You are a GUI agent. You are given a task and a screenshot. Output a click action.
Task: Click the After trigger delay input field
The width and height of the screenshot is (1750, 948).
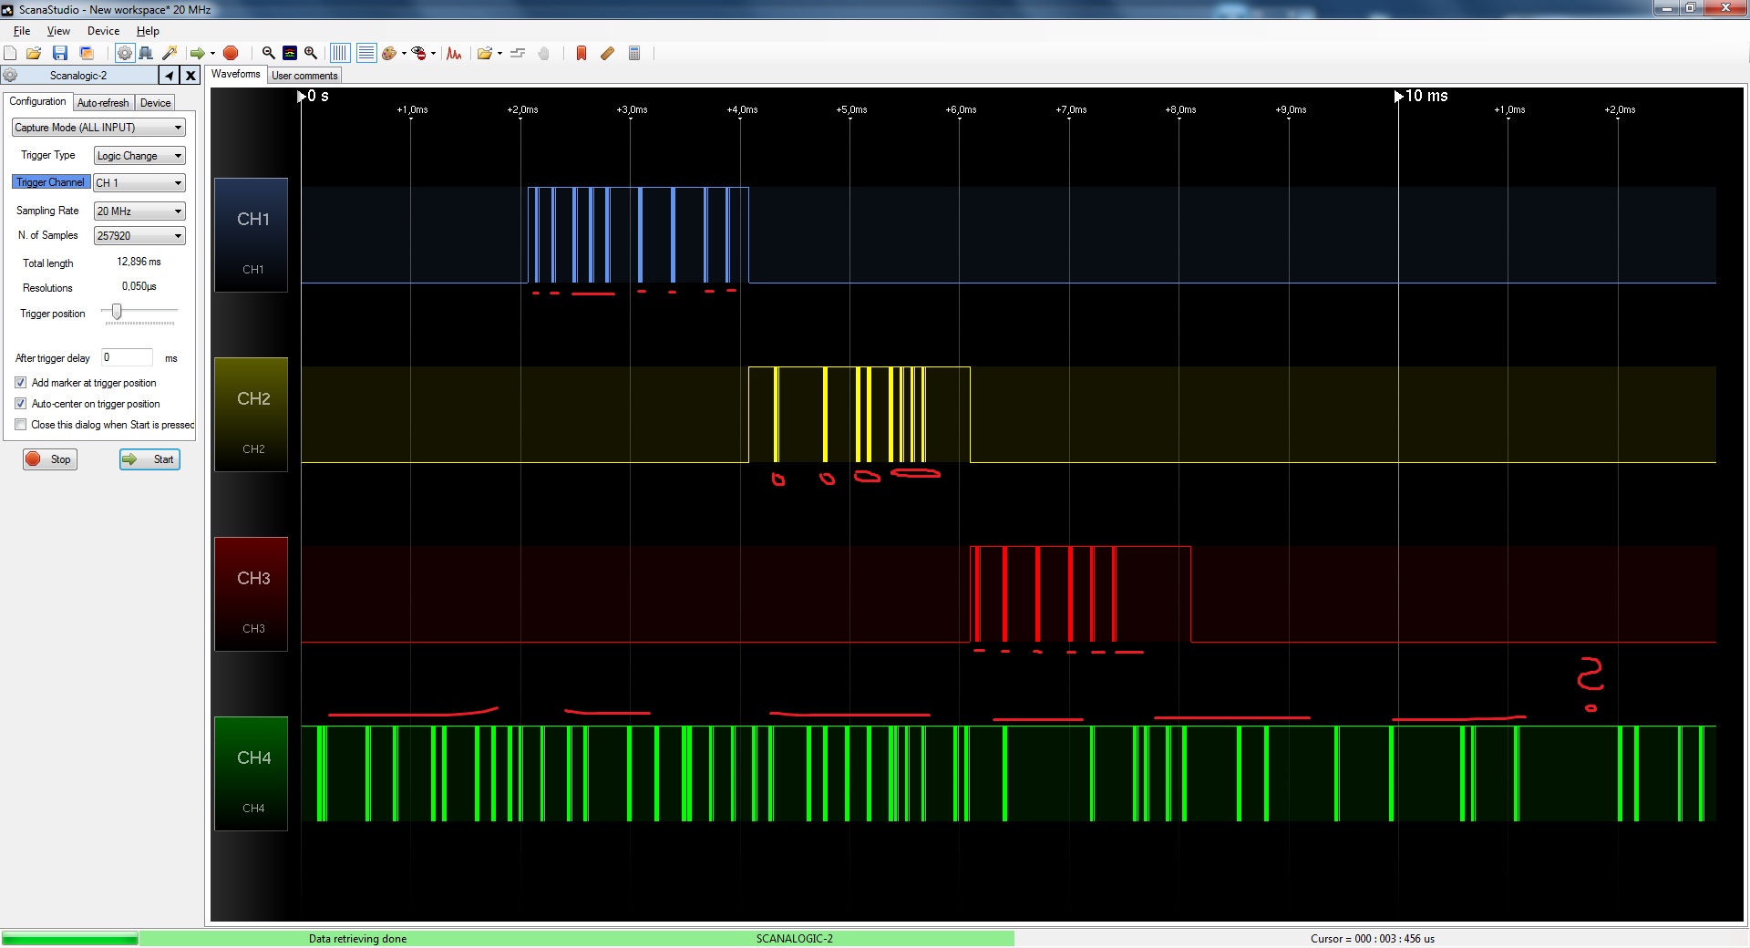click(x=127, y=357)
